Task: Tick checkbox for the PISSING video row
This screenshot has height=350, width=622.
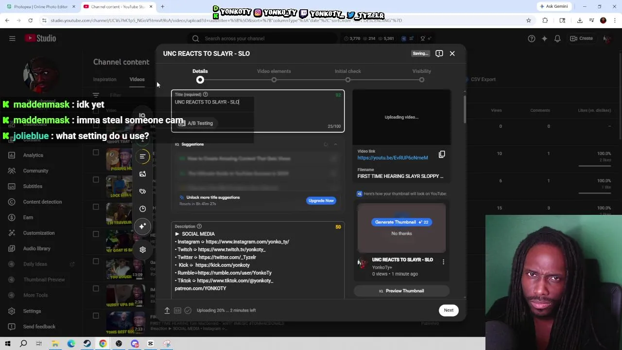Action: (96, 153)
